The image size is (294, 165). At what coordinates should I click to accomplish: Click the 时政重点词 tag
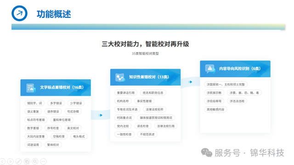click(x=124, y=118)
